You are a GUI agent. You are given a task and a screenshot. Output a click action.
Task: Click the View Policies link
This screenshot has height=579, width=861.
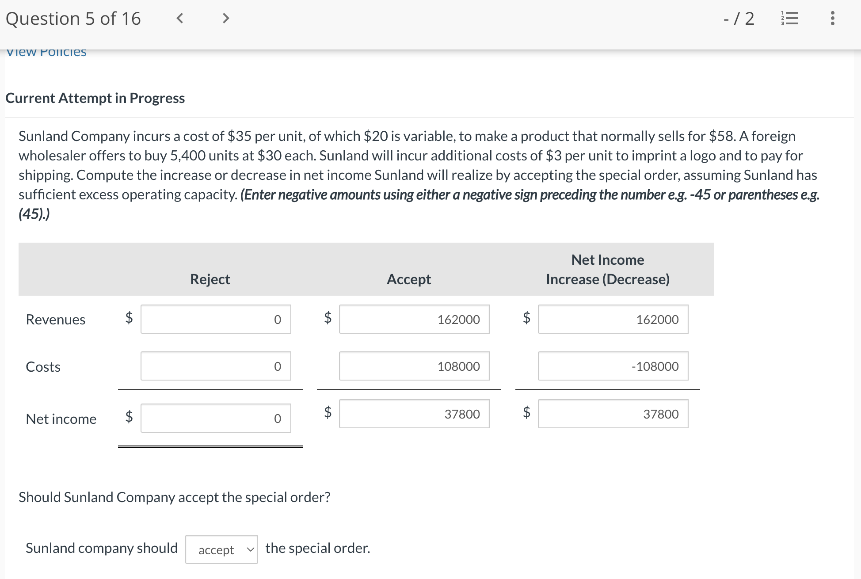click(x=46, y=52)
